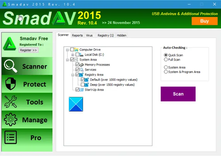
Task: Click the Computer Drive folder icon
Action: click(x=76, y=50)
